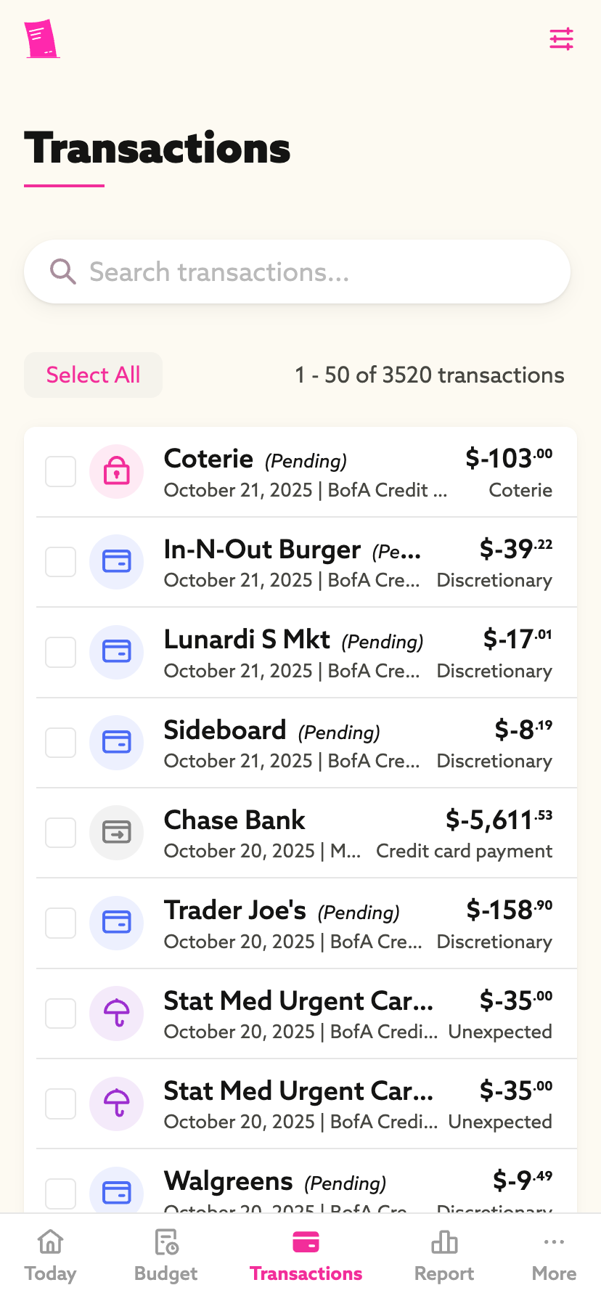Select the Sideboard transaction checkbox
The width and height of the screenshot is (601, 1301).
click(x=61, y=743)
